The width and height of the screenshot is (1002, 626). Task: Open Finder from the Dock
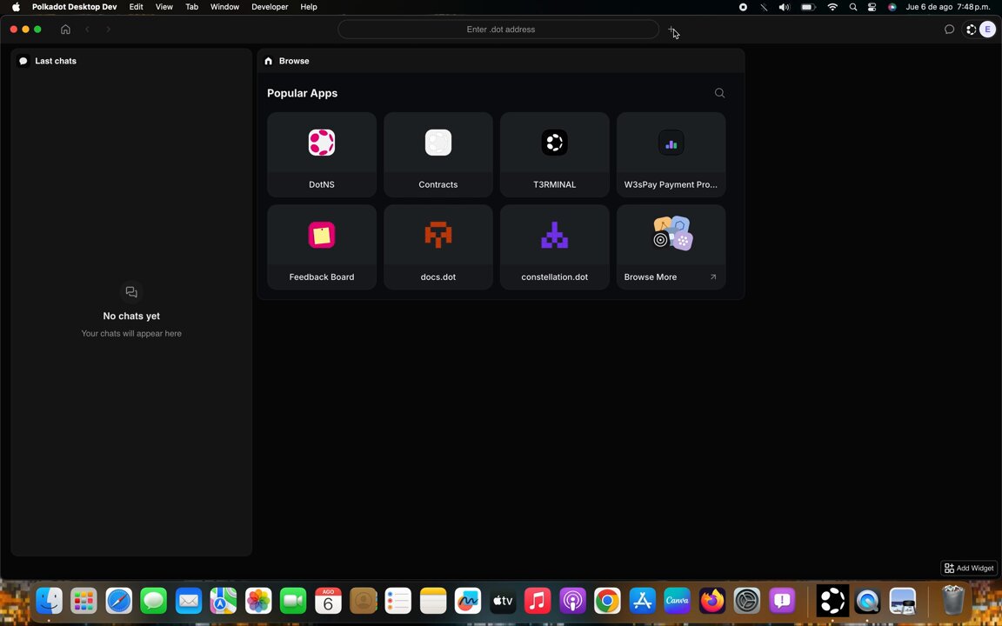(50, 601)
